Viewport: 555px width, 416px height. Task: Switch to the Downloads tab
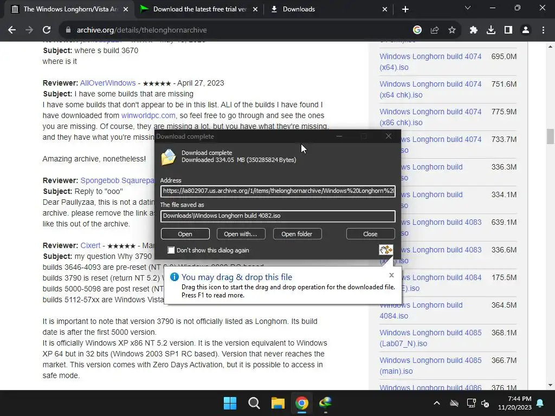[329, 10]
